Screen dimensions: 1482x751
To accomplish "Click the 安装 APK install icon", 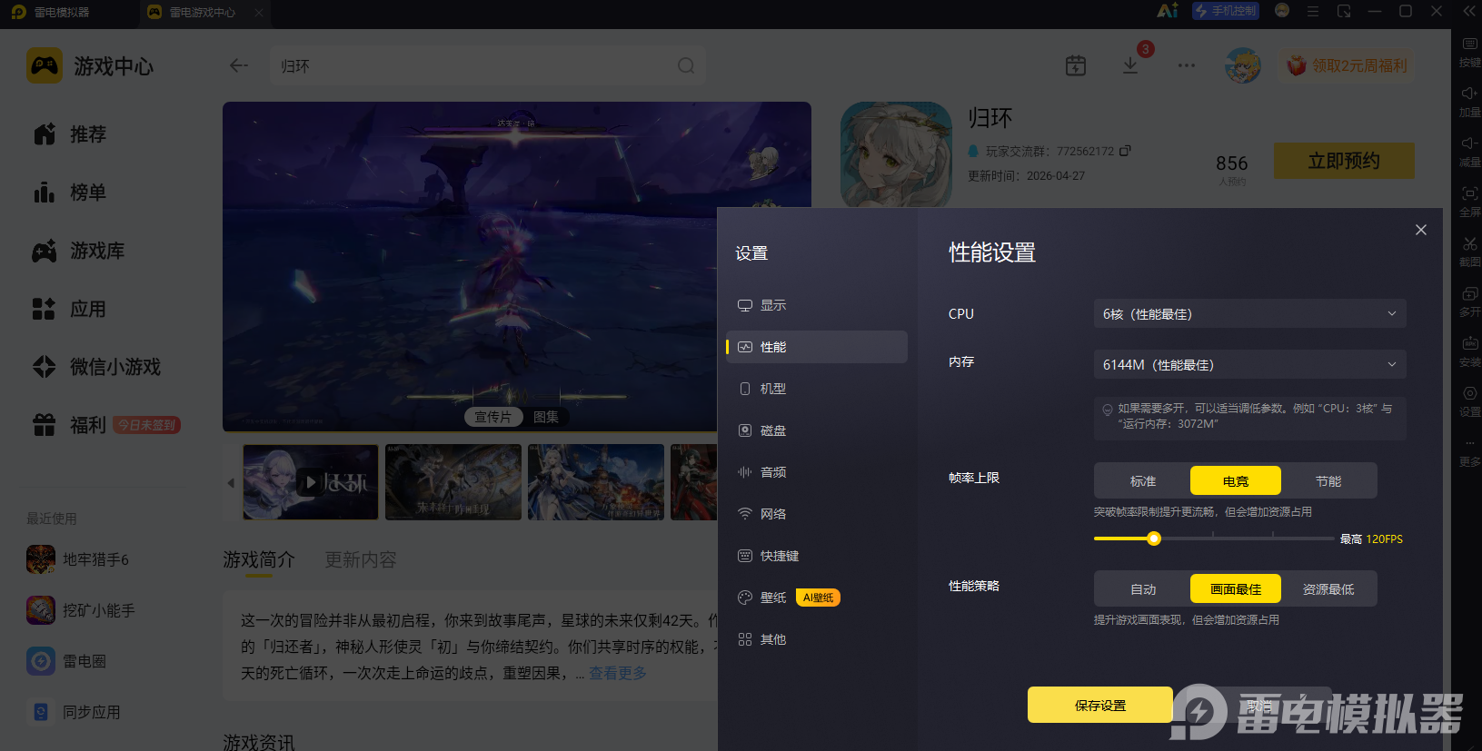I will [x=1469, y=343].
